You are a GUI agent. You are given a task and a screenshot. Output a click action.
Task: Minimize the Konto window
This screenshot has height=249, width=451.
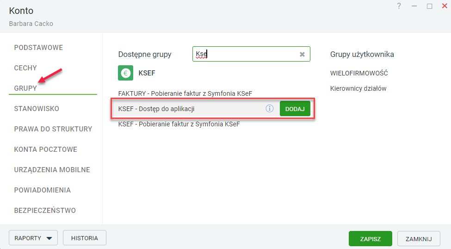[414, 6]
